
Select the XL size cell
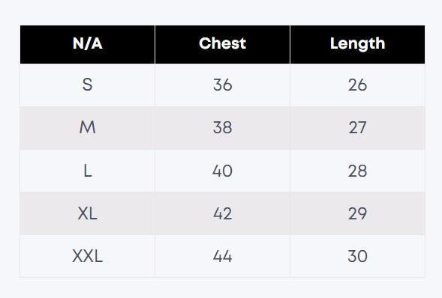click(x=87, y=213)
